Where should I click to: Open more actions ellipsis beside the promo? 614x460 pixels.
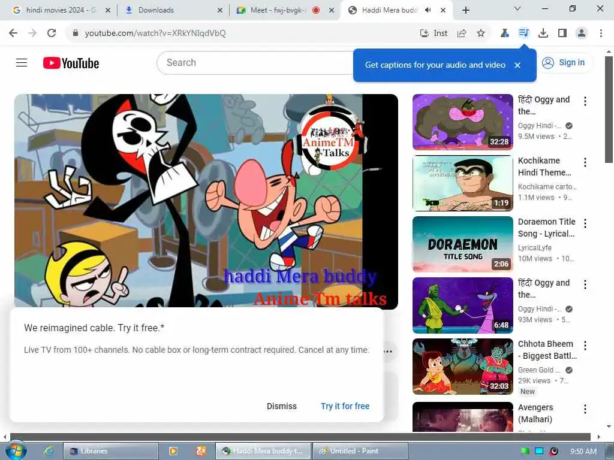click(x=388, y=351)
